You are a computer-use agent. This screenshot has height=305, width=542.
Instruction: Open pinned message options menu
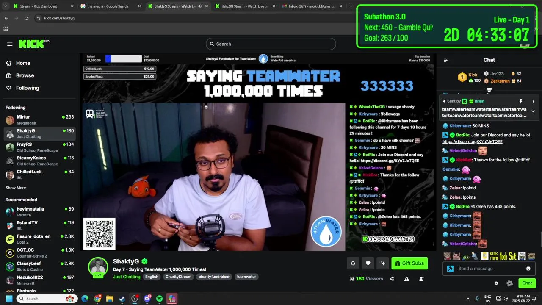pyautogui.click(x=533, y=101)
